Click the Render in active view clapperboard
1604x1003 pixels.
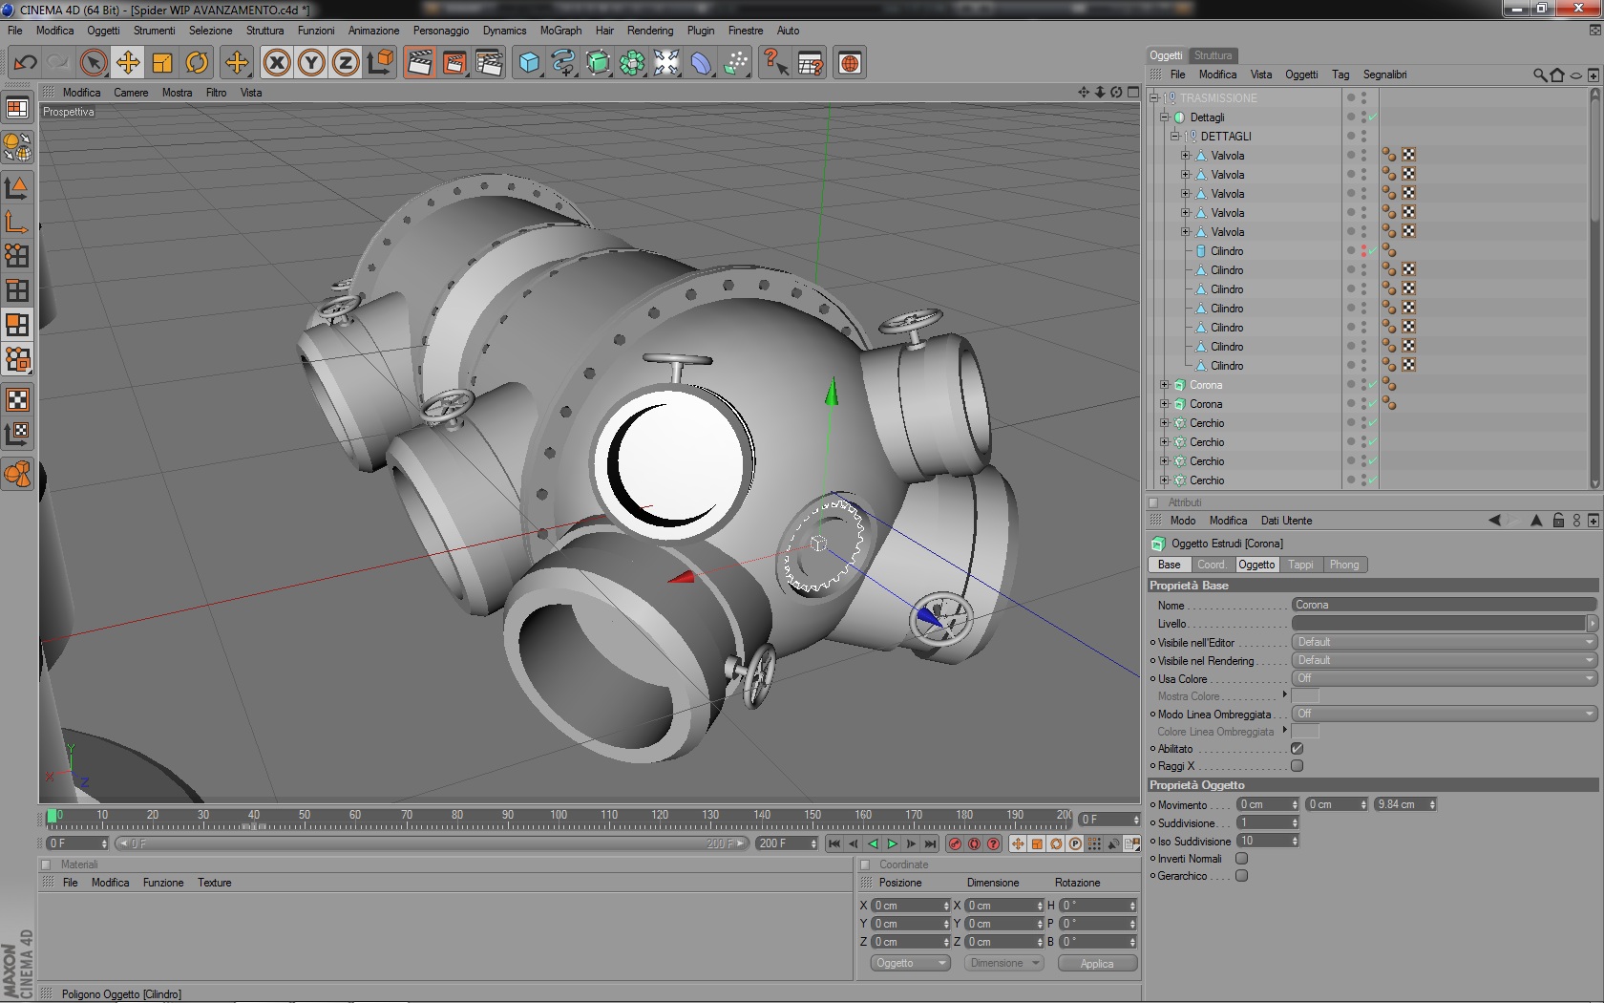(419, 63)
